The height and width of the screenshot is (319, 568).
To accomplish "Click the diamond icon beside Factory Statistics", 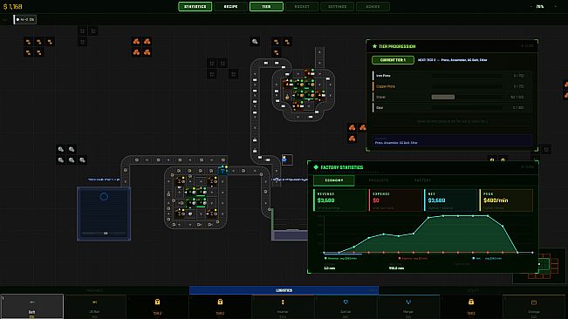I will tap(316, 167).
